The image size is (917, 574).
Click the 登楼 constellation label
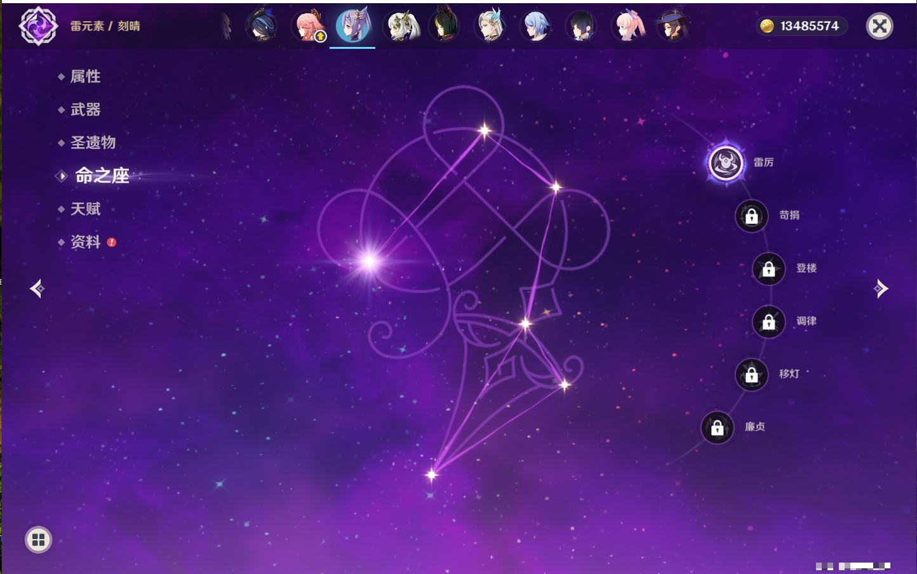(x=807, y=268)
